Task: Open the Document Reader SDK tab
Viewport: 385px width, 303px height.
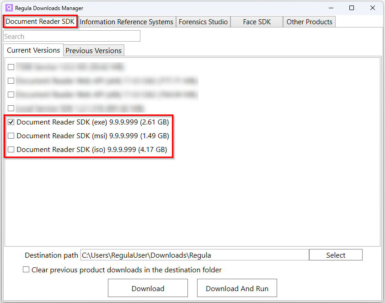Action: [x=40, y=22]
